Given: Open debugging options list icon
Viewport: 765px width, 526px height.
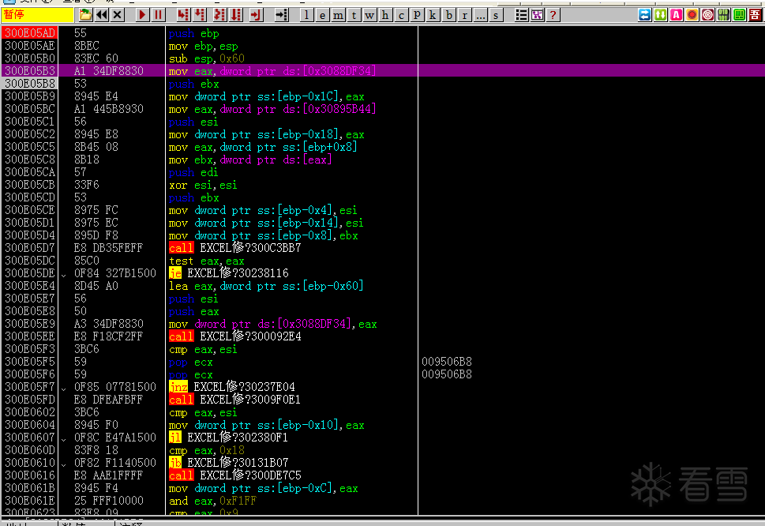Looking at the screenshot, I should 521,15.
